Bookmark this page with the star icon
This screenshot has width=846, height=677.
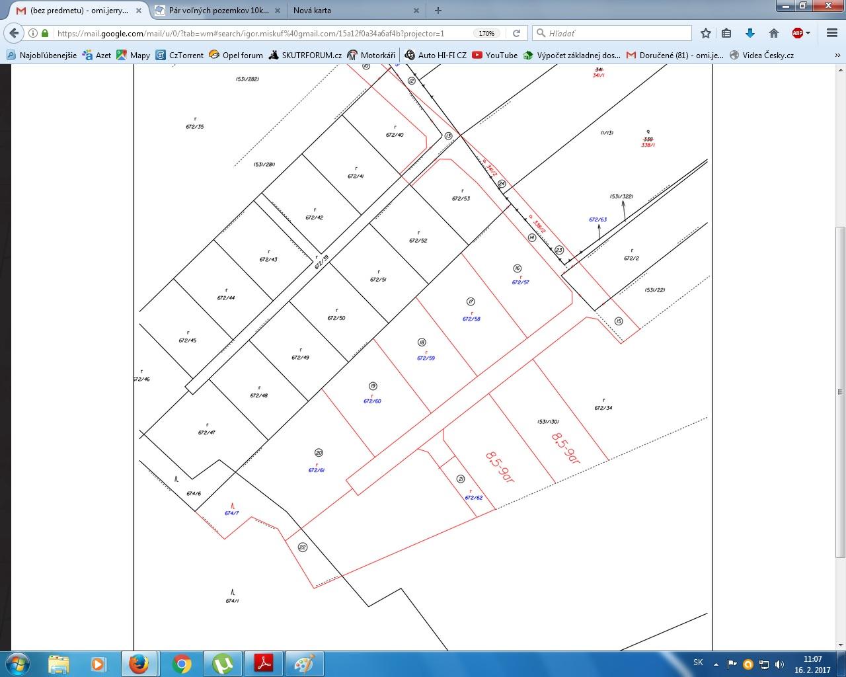[706, 33]
